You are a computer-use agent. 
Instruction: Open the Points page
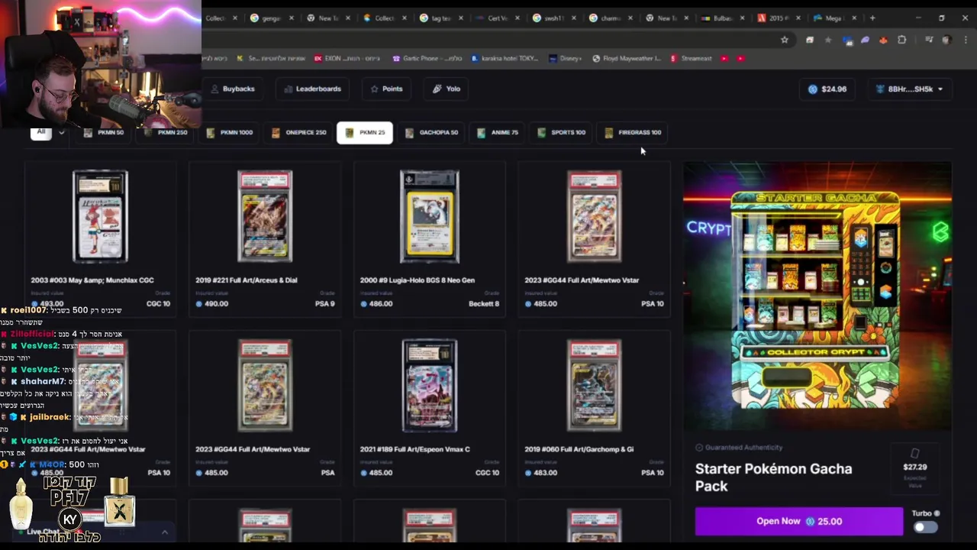(x=386, y=89)
